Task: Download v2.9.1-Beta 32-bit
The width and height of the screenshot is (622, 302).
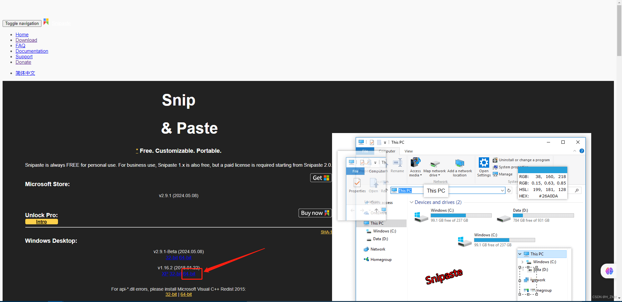Action: [172, 258]
